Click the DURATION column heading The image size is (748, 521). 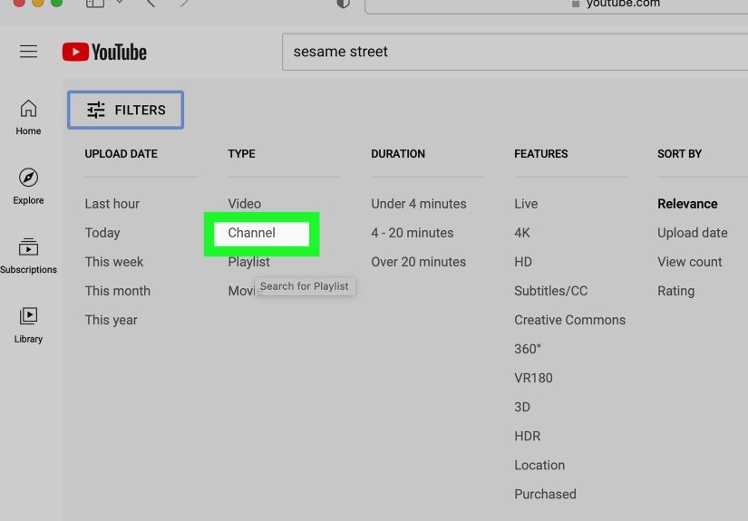398,154
